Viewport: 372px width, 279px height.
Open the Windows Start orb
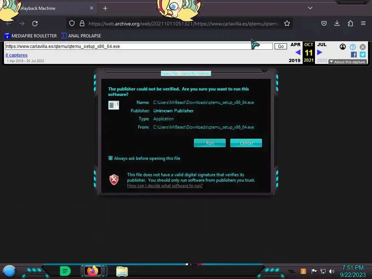click(x=9, y=271)
